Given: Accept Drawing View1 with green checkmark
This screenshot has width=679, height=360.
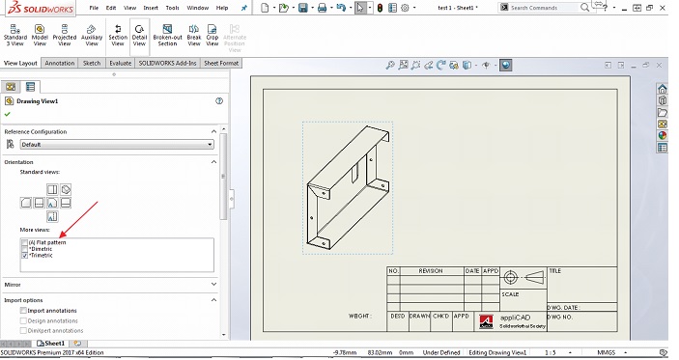Looking at the screenshot, I should (x=8, y=114).
